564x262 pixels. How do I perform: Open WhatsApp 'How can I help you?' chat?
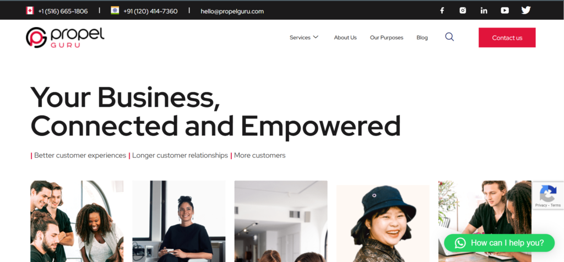tap(499, 243)
